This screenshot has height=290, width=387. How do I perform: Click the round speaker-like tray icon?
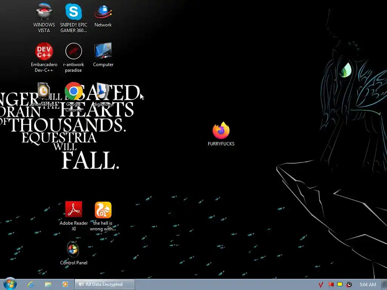tap(349, 285)
